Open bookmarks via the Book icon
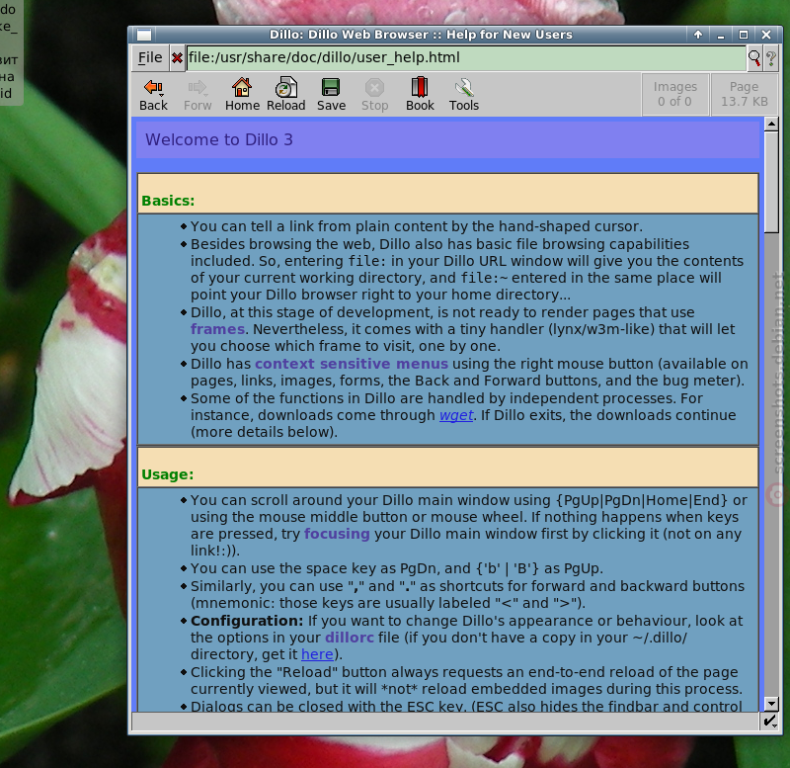 point(420,95)
